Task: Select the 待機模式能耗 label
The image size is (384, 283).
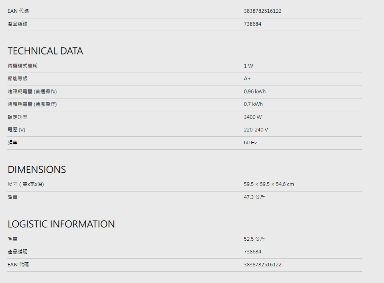Action: [x=22, y=66]
